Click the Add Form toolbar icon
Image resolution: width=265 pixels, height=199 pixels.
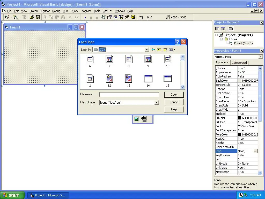(15, 17)
